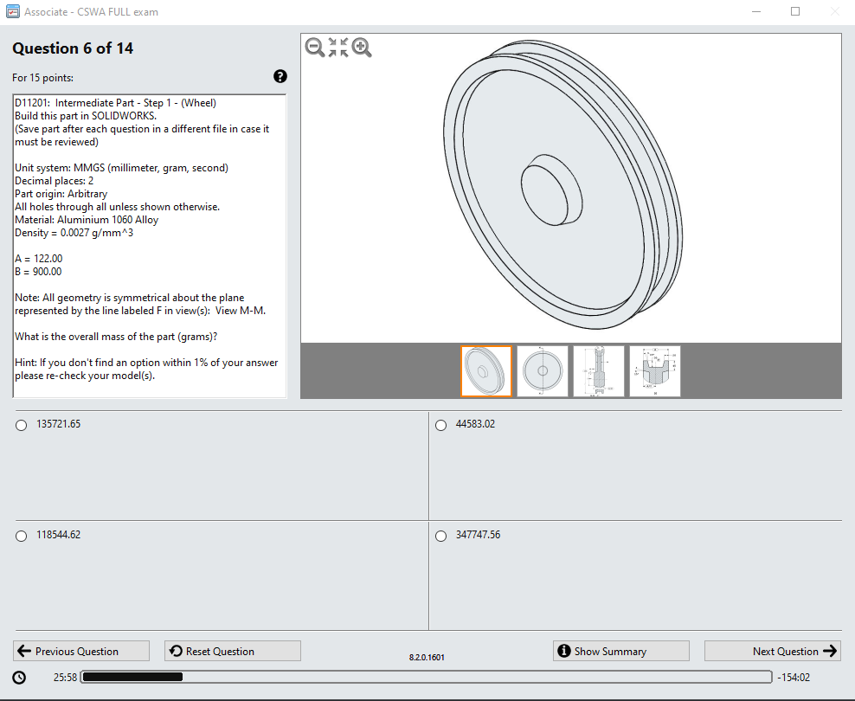Select answer option 44583.02

point(441,425)
